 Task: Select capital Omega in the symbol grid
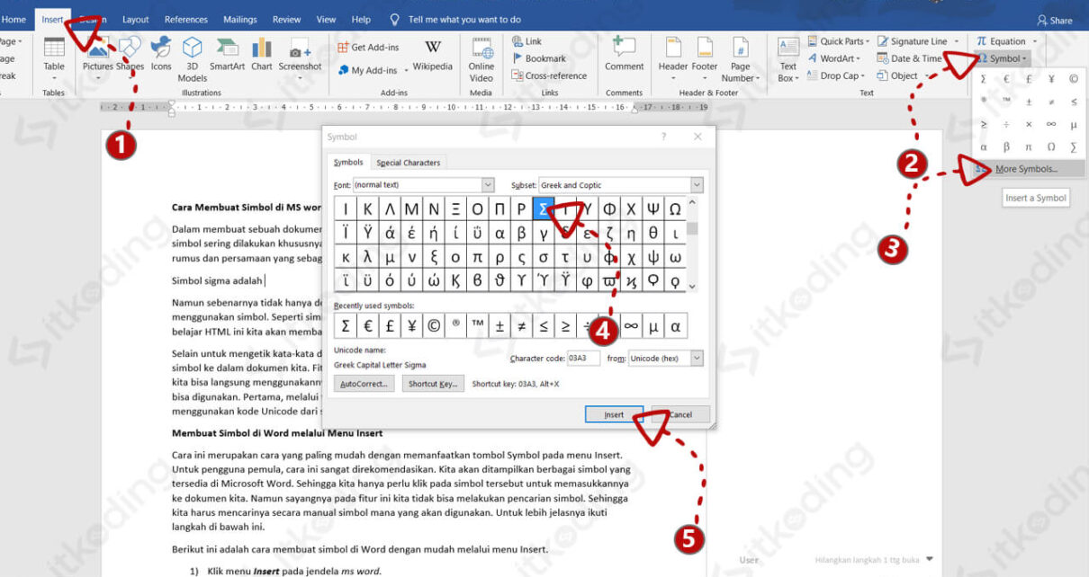(675, 209)
